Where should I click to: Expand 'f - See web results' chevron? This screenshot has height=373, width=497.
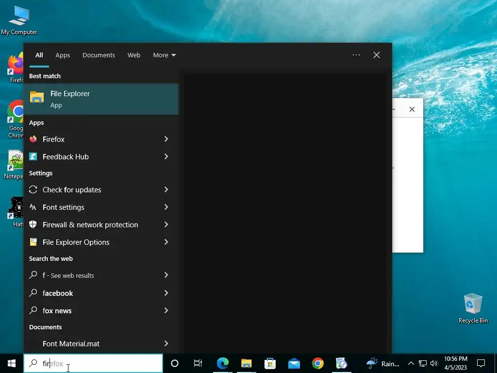[166, 275]
